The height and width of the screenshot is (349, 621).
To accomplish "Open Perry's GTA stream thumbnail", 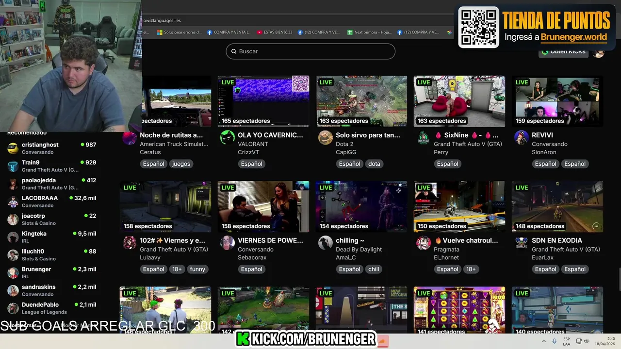I will 459,101.
